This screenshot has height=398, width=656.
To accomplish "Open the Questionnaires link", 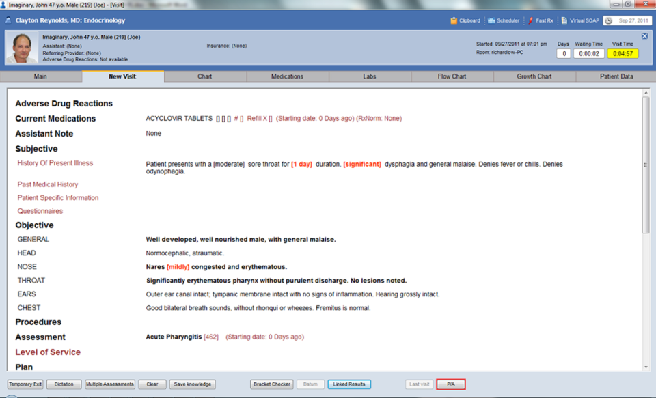I will pos(40,211).
